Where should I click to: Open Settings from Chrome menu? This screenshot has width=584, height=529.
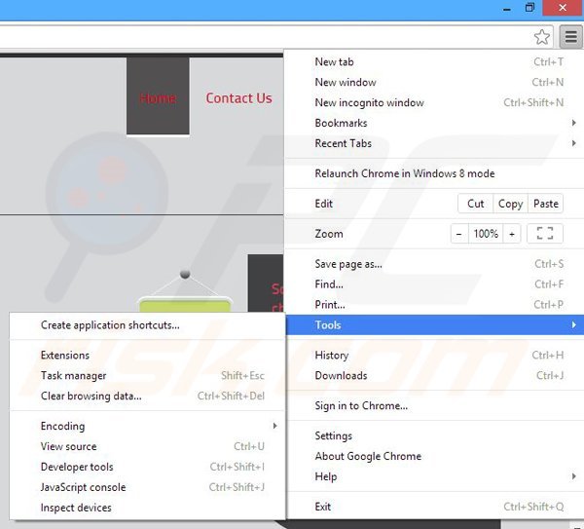(x=435, y=435)
